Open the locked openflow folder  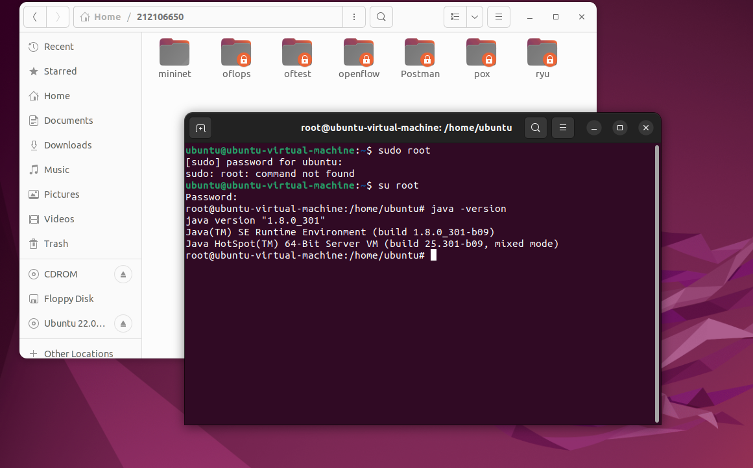(x=359, y=58)
